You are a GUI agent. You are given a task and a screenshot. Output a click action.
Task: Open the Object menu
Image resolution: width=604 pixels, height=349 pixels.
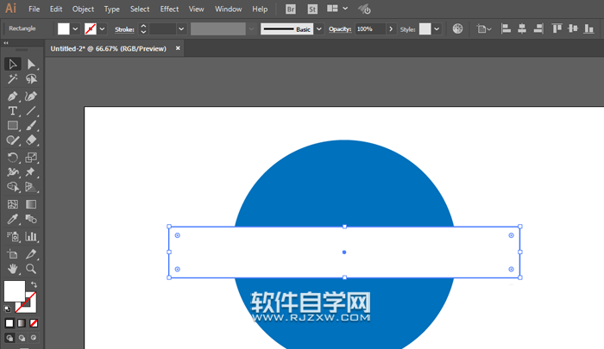(83, 9)
